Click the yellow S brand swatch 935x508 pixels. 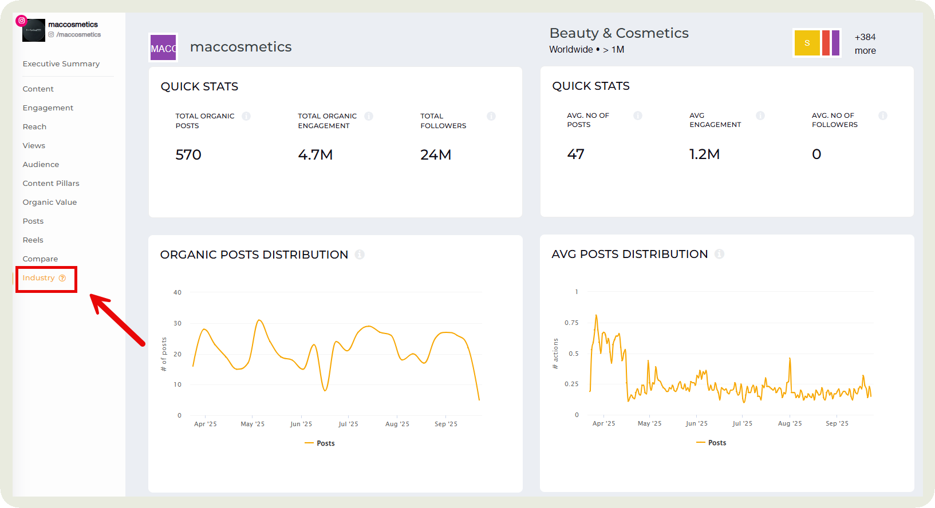click(x=807, y=43)
